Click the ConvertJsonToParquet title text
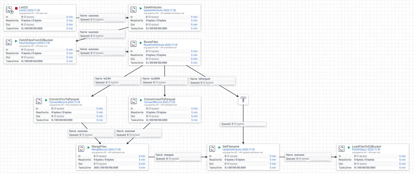This screenshot has width=414, height=174. coord(160,99)
